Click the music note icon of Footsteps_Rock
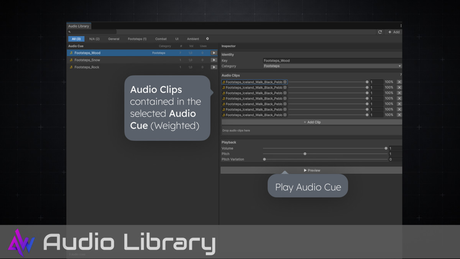This screenshot has width=460, height=259. (x=71, y=67)
